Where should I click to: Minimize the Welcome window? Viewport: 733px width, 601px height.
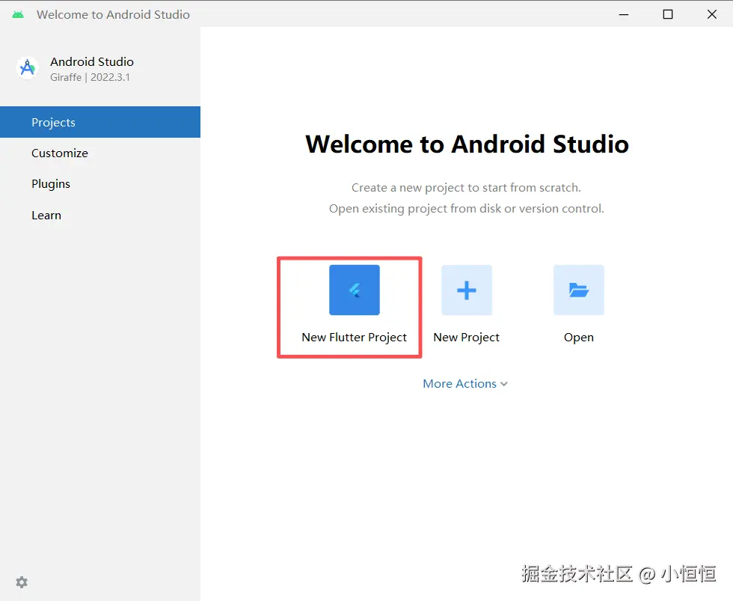click(624, 14)
